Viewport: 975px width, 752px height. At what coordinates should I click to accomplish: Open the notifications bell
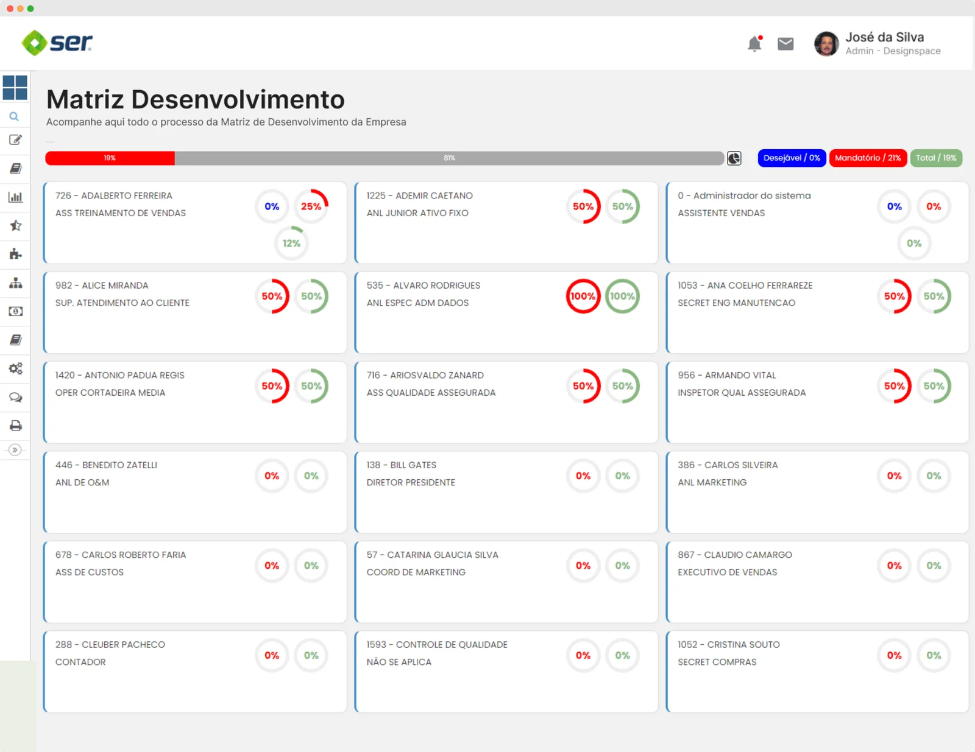754,44
